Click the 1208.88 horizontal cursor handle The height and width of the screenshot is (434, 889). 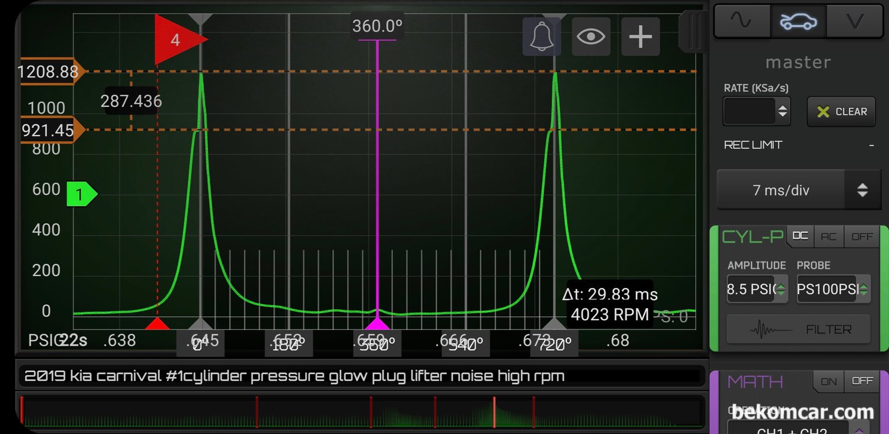coord(52,72)
